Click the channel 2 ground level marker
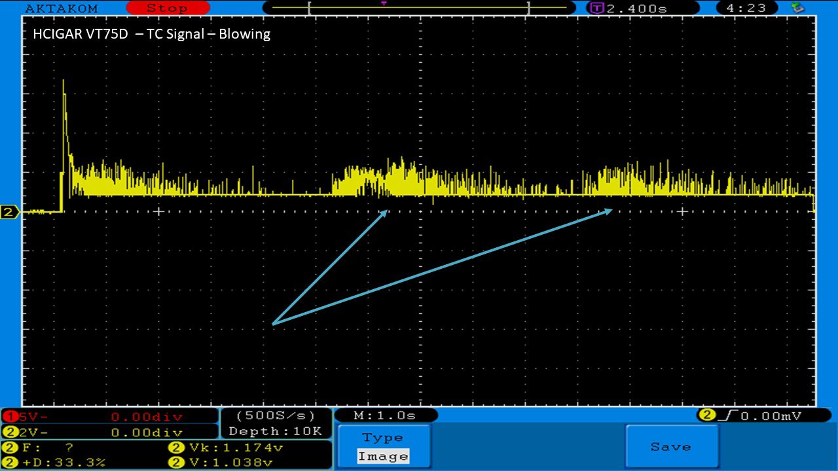 click(x=10, y=212)
